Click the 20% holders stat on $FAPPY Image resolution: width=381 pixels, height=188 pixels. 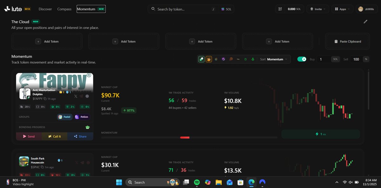pos(25,107)
